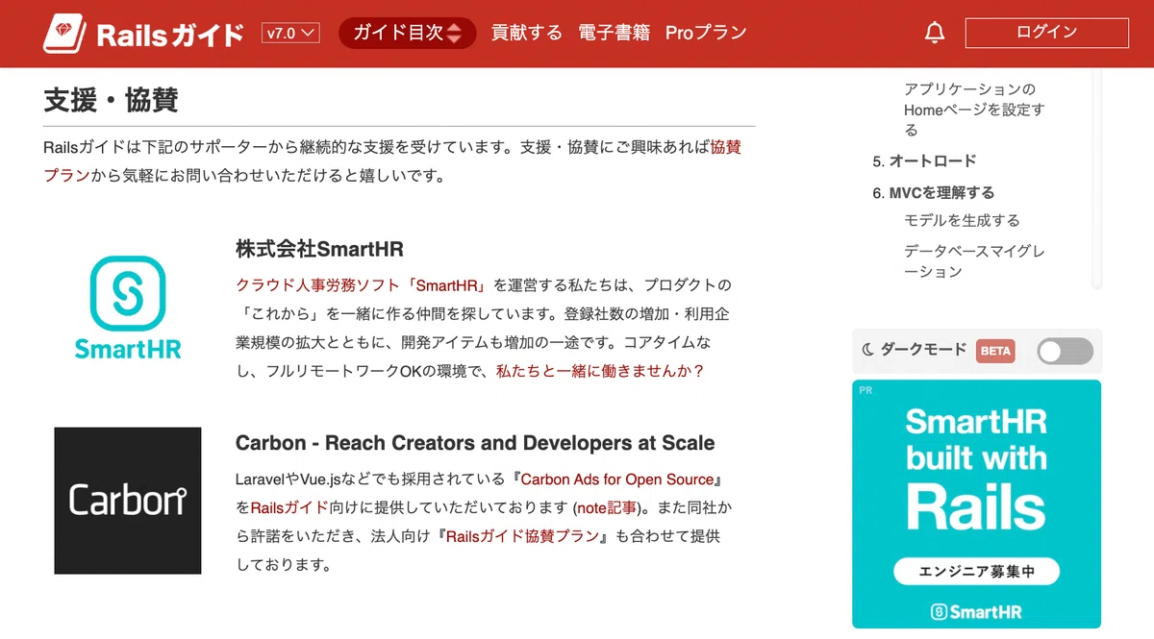Open the v7.0 version dropdown
The image size is (1154, 639).
coord(290,34)
